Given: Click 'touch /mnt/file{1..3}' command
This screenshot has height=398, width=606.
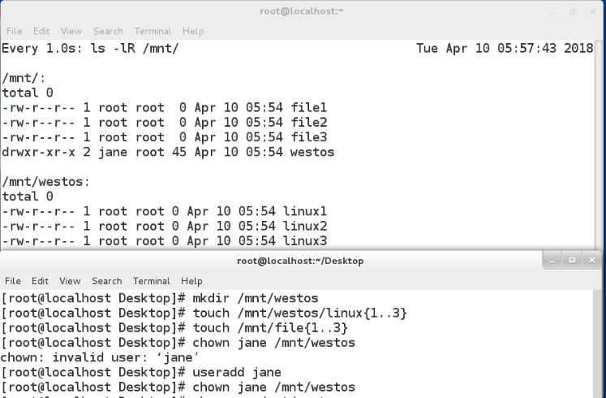Looking at the screenshot, I should point(270,328).
